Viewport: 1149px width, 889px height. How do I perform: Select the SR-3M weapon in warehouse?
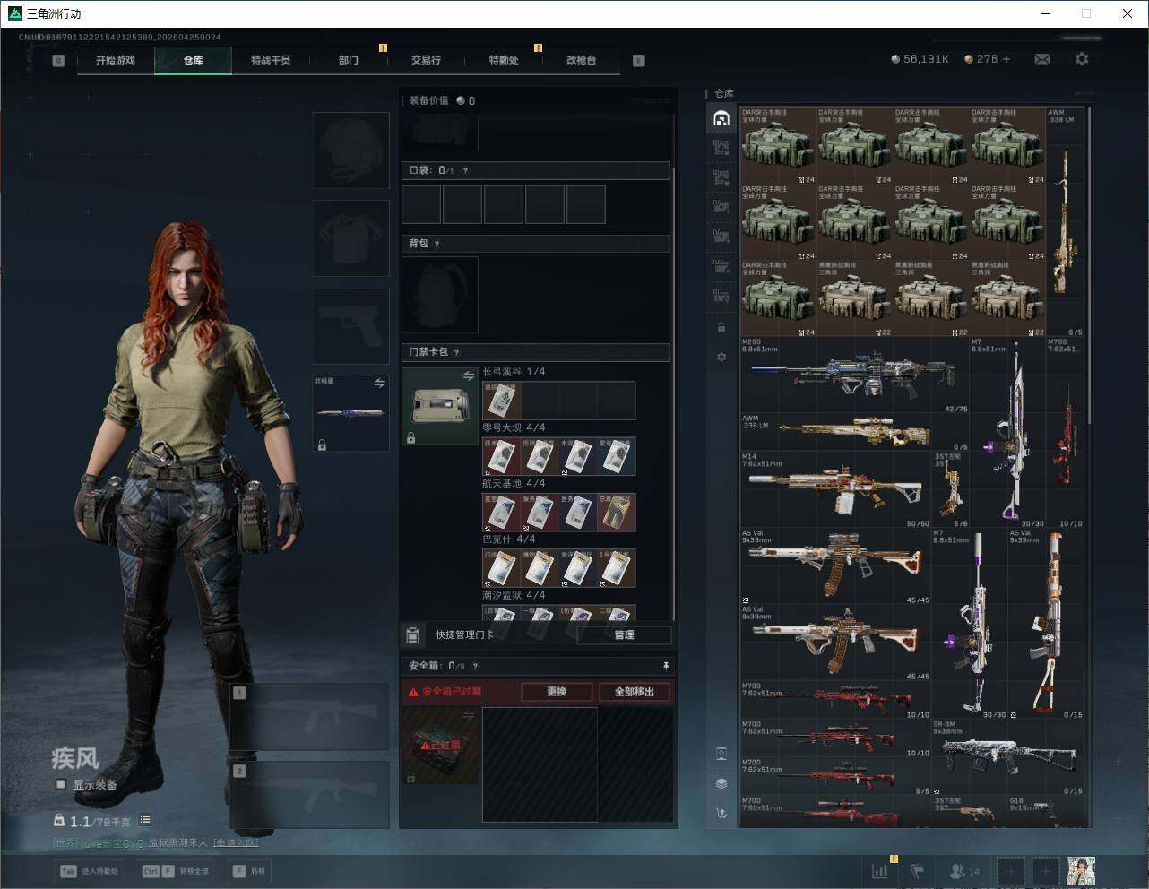(1007, 756)
